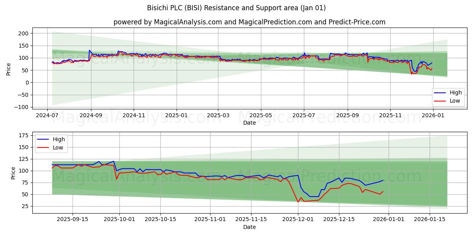Click the '2025-09-15' tick on the bottom x-axis

pos(73,219)
